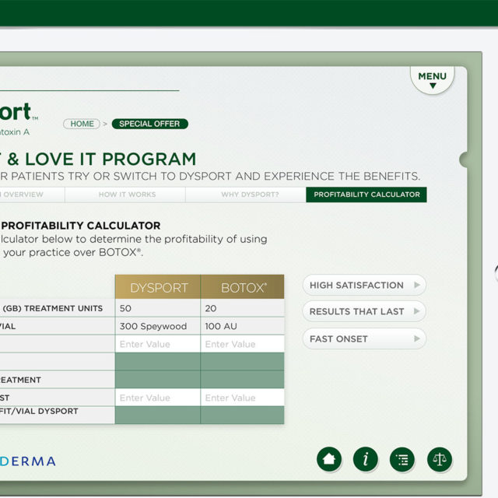
Task: Switch to the HOW IT WORKS tab
Action: (x=125, y=195)
